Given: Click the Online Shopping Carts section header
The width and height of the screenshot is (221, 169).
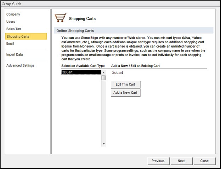Looking at the screenshot, I should (x=75, y=31).
